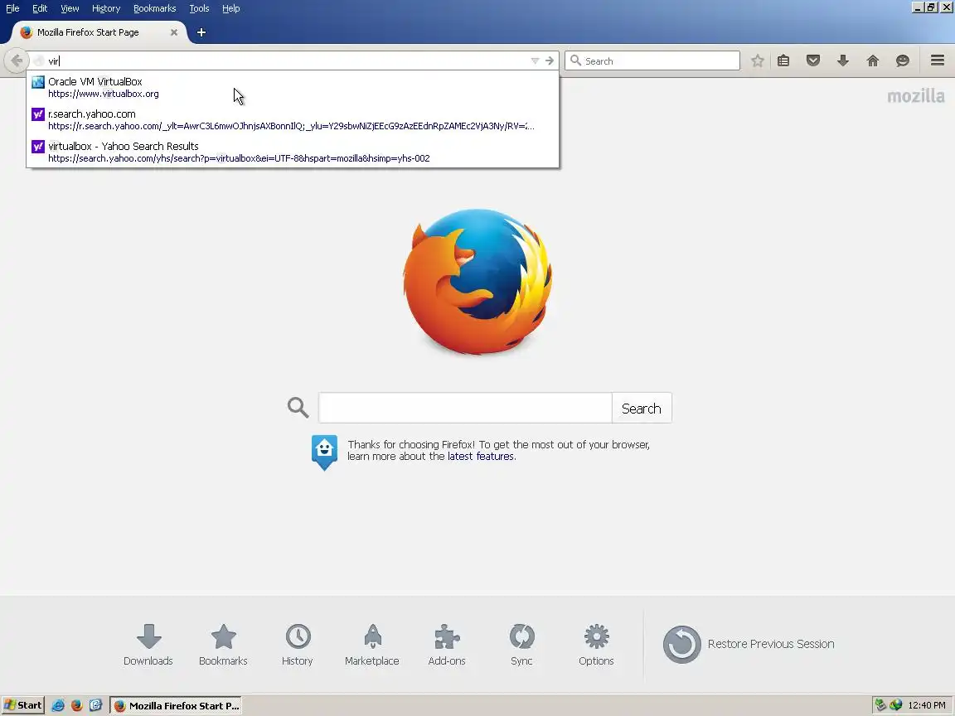Open the latest features link
The width and height of the screenshot is (955, 716).
pyautogui.click(x=481, y=456)
